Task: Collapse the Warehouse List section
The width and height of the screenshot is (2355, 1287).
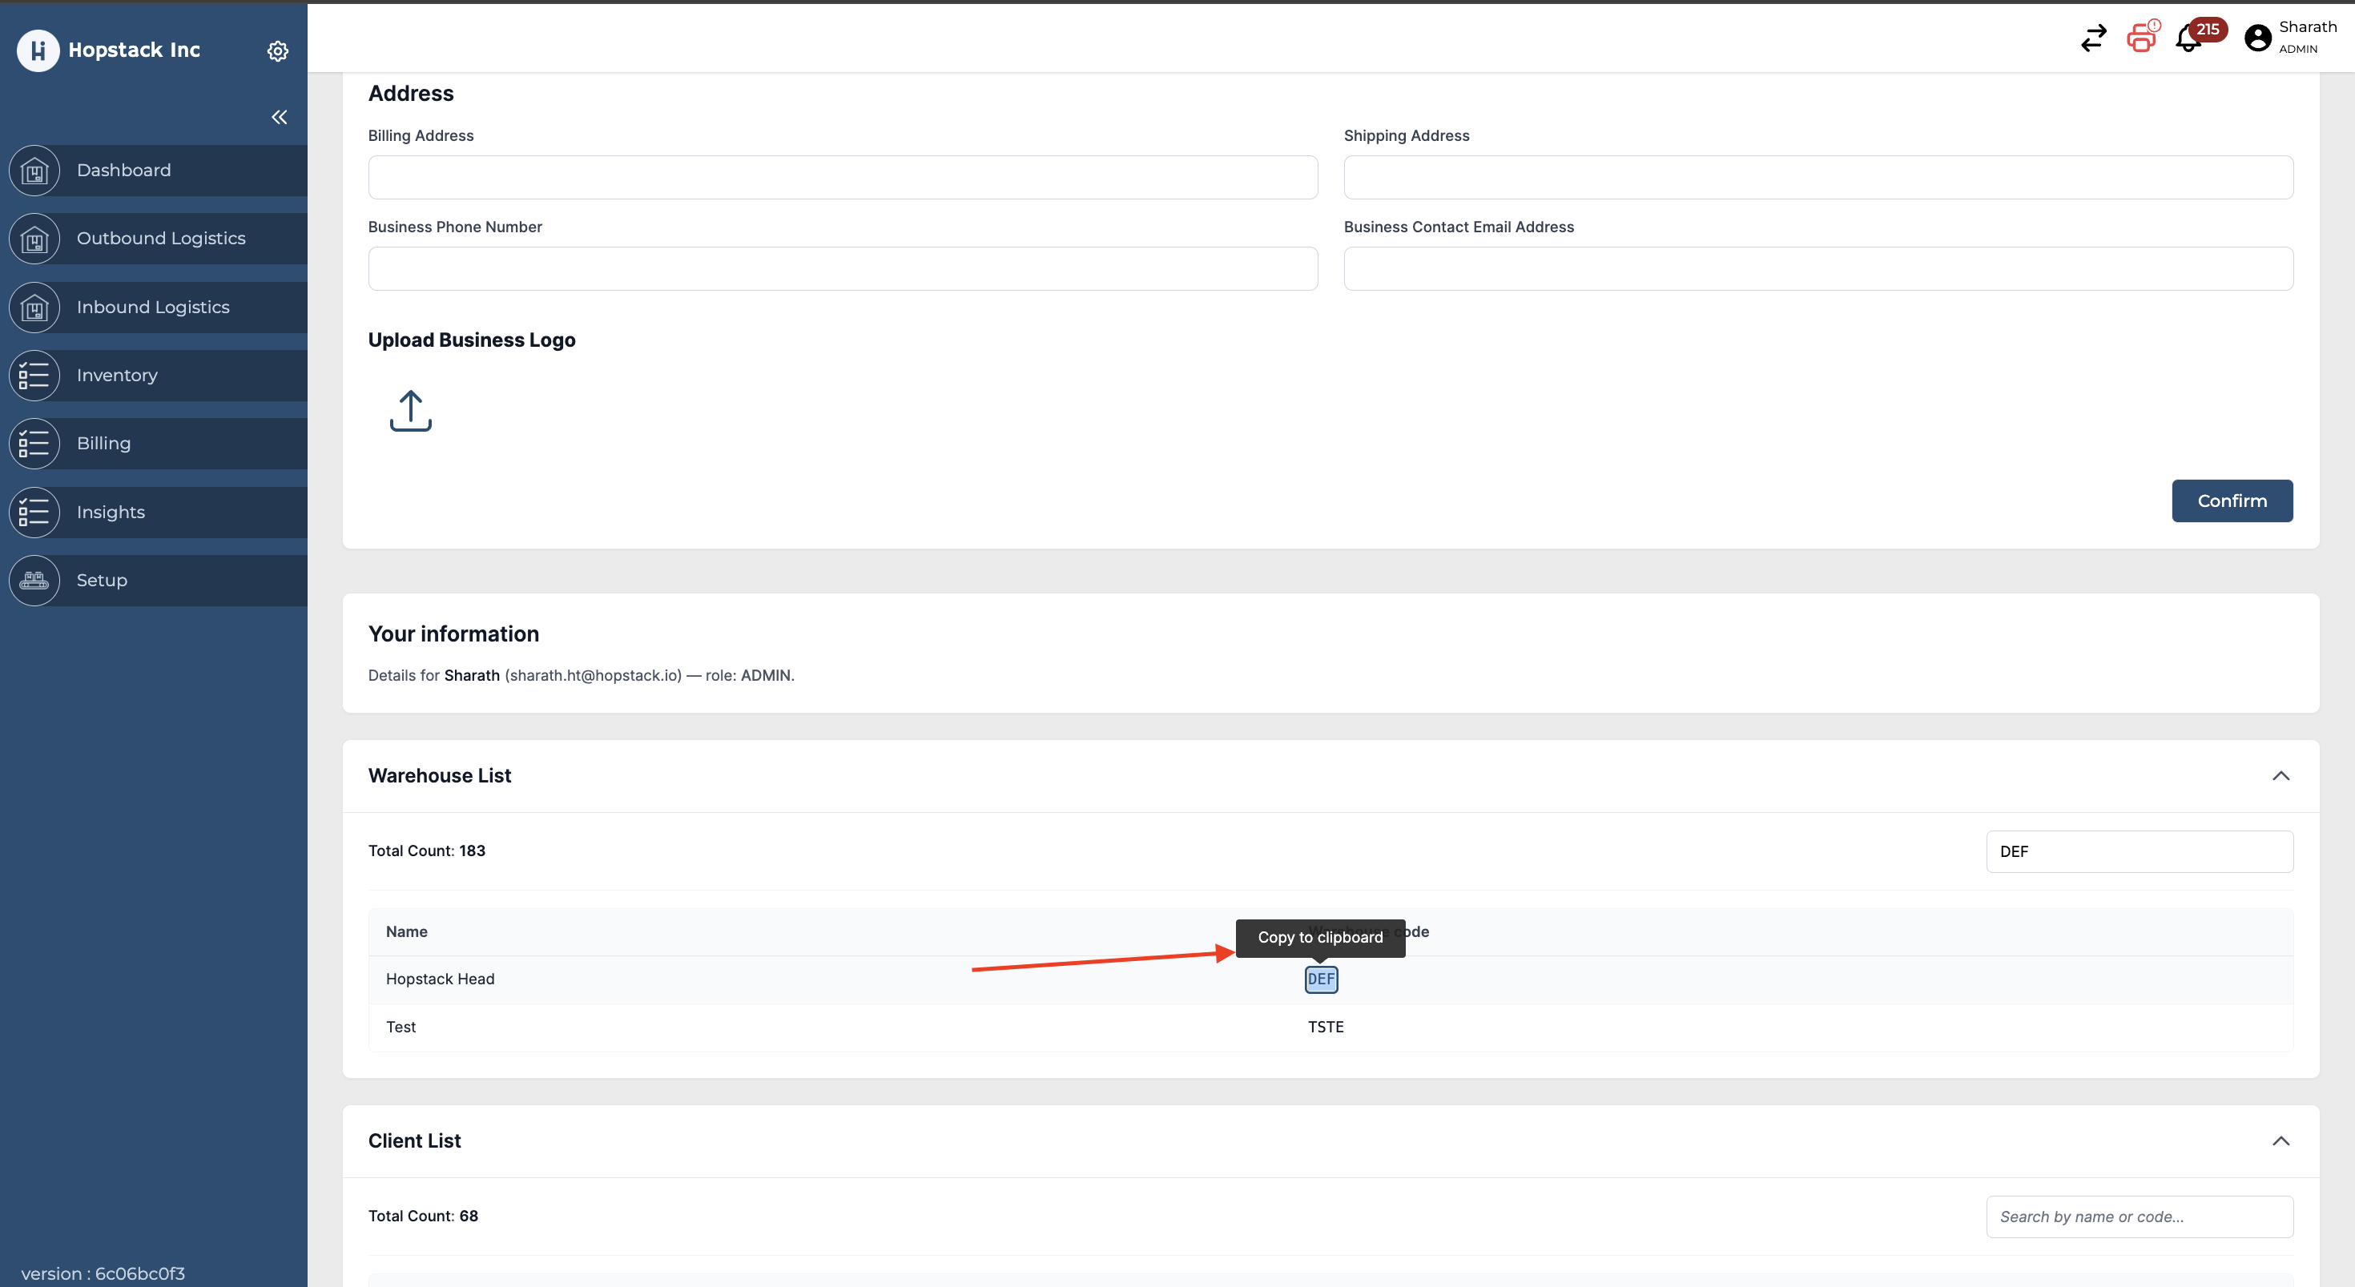Action: [x=2280, y=776]
